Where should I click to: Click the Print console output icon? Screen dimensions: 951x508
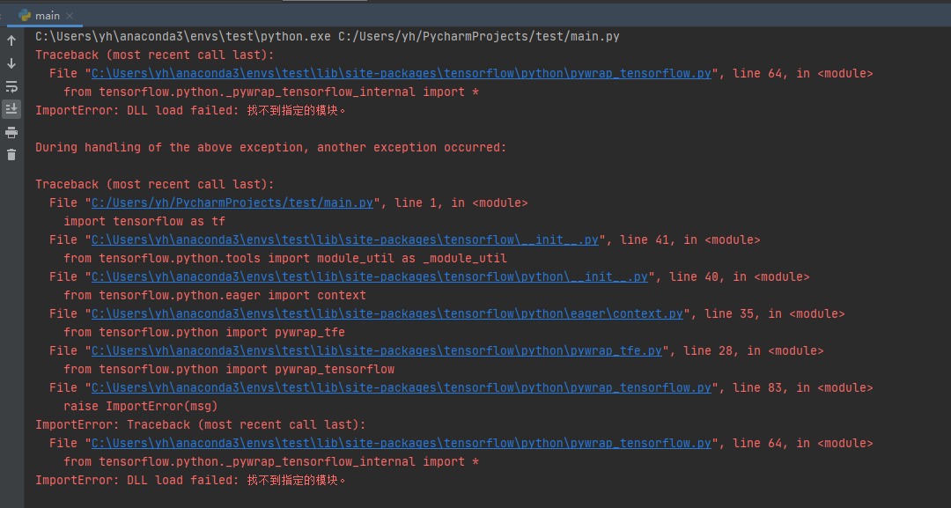[11, 132]
